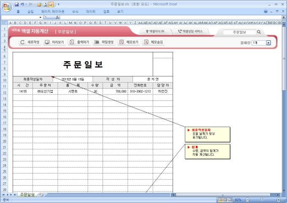287x203 pixels.
Task: Click the Office button
Action: (6, 6)
